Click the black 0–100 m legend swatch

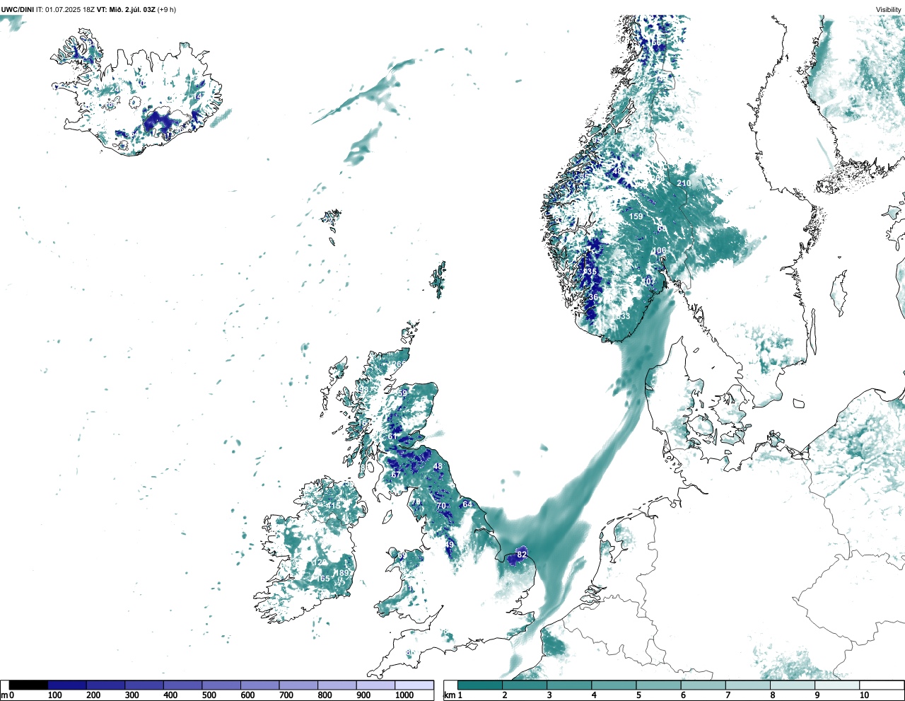[29, 685]
